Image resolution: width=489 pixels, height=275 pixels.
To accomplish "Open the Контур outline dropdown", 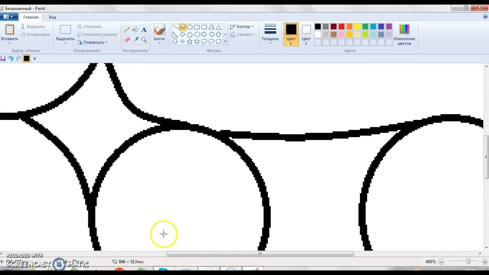I will [x=242, y=27].
